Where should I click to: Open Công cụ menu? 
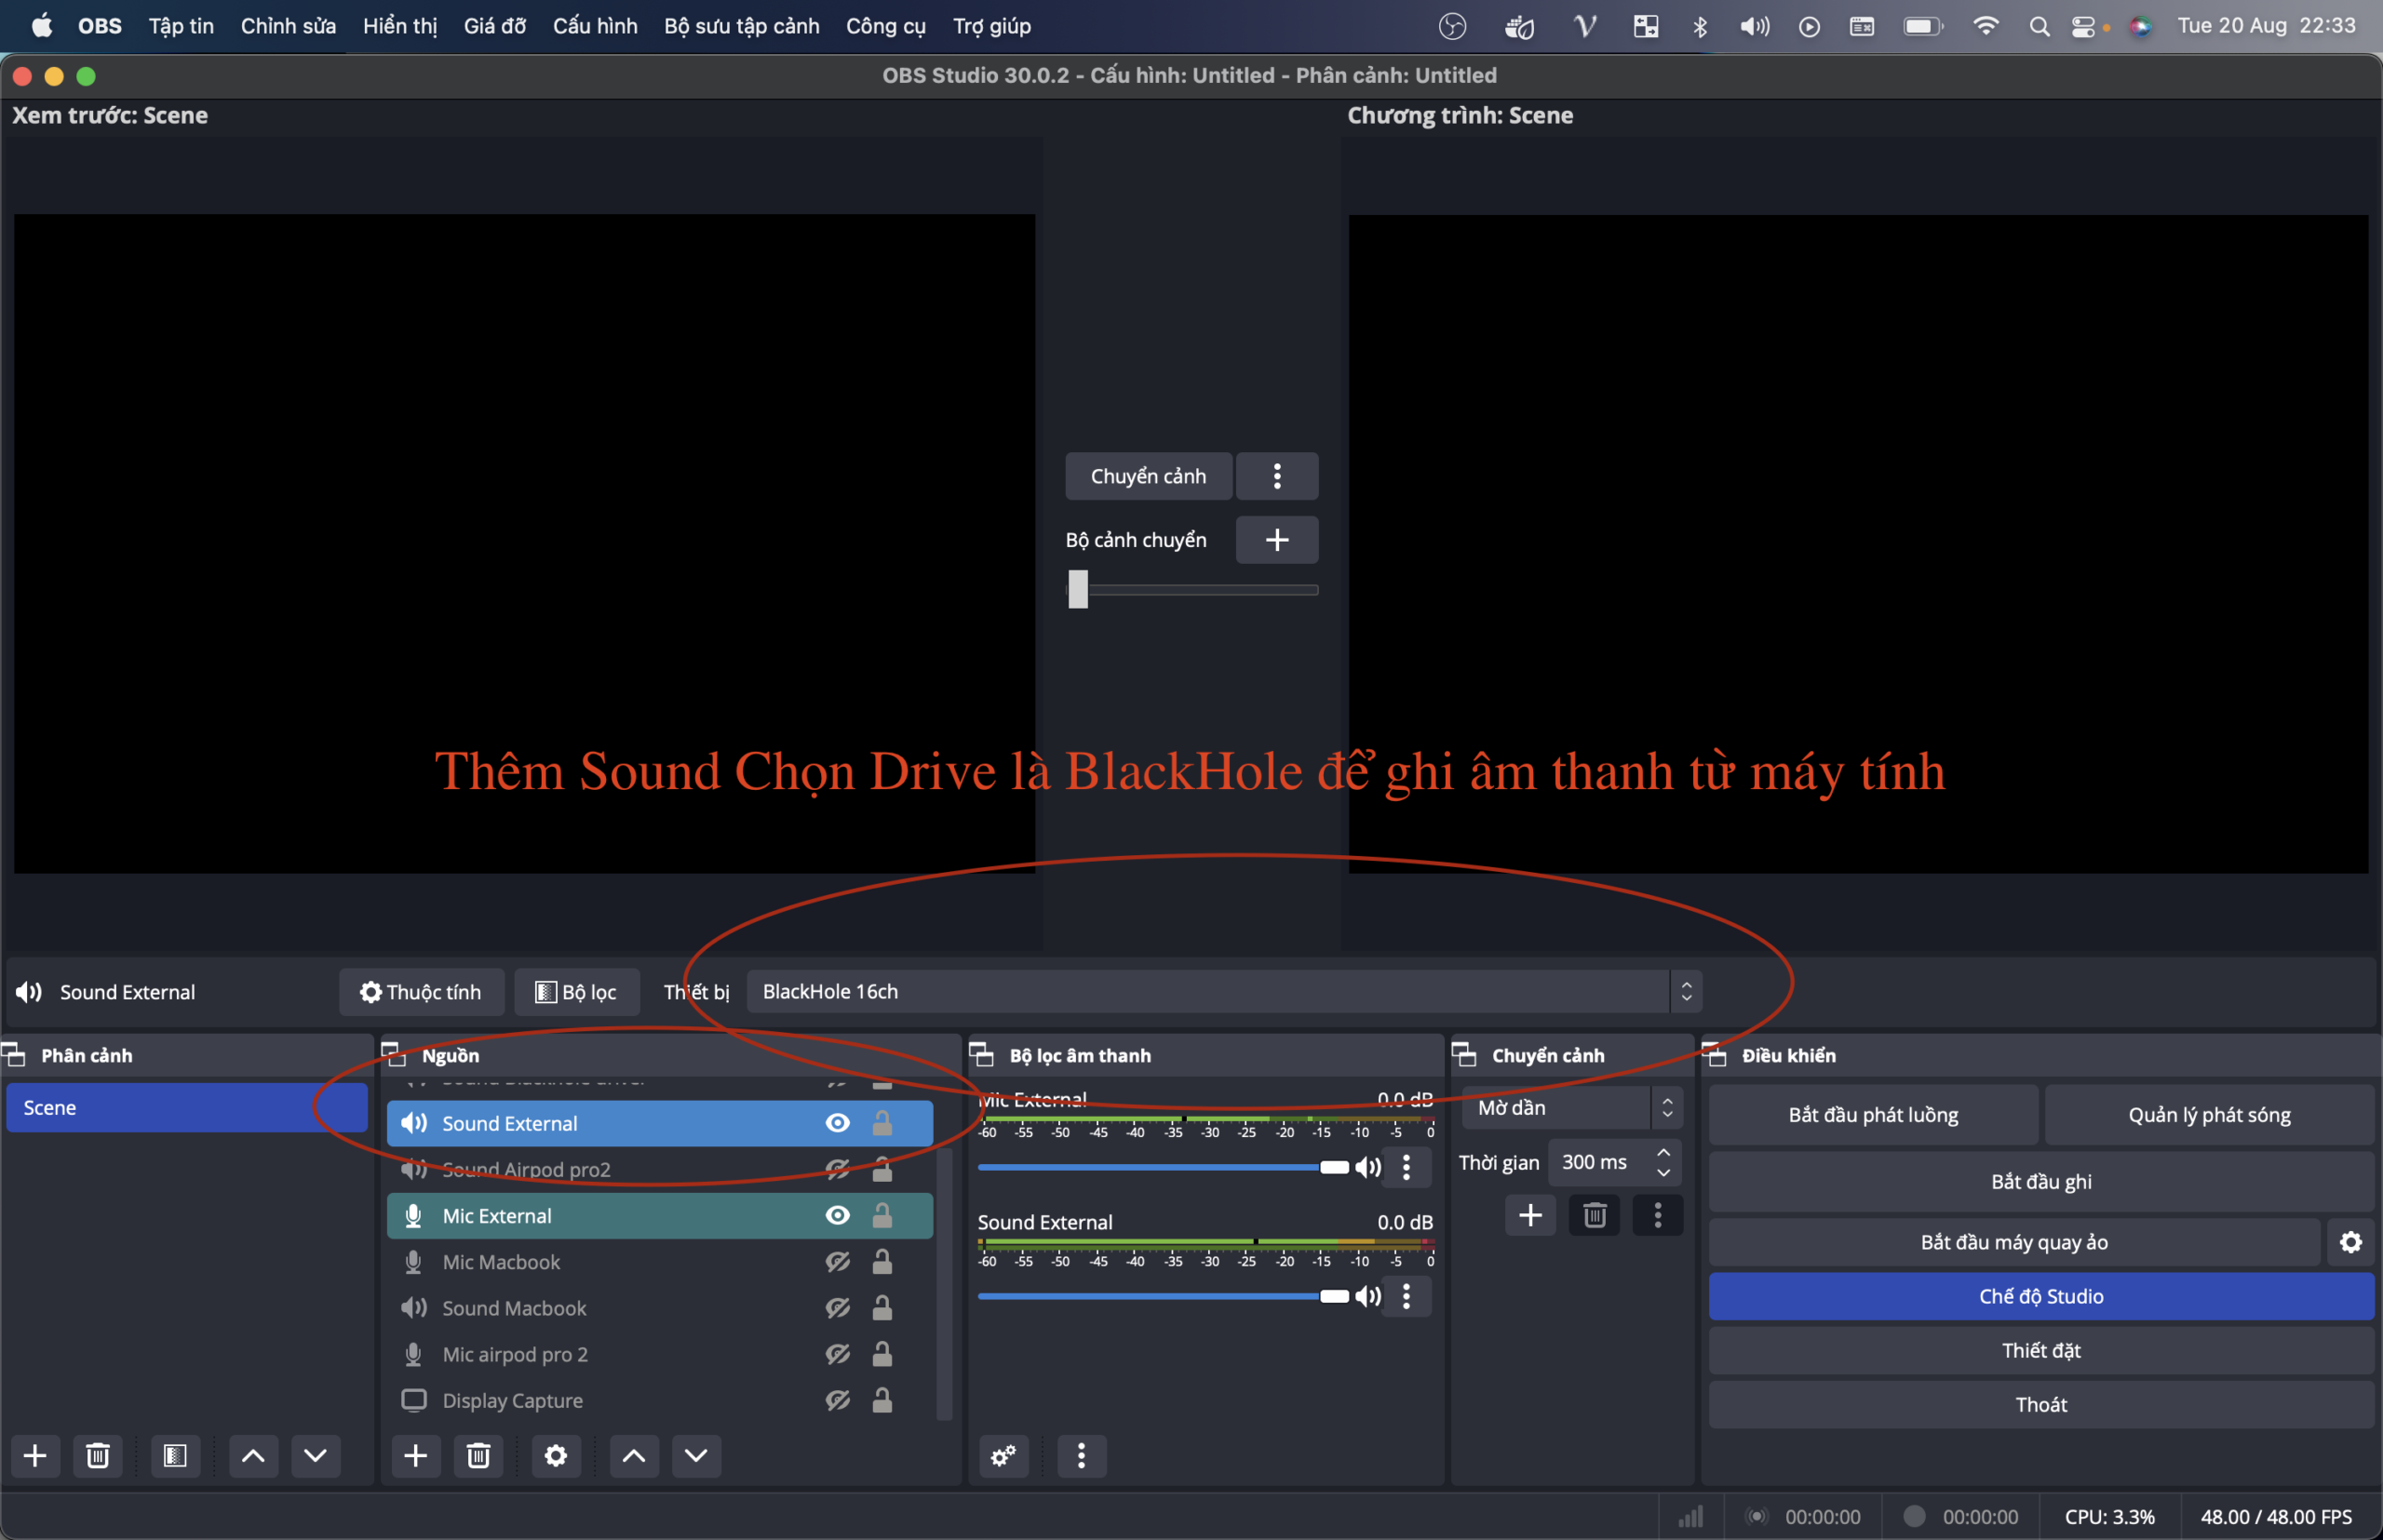click(886, 26)
